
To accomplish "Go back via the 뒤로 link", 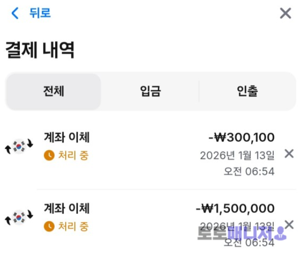I will 40,13.
